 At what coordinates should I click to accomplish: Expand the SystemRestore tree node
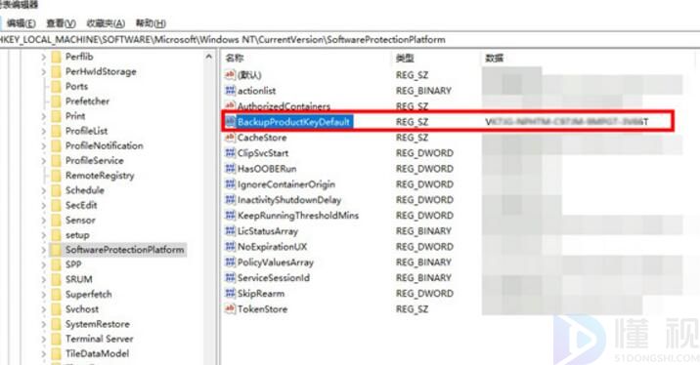(43, 324)
